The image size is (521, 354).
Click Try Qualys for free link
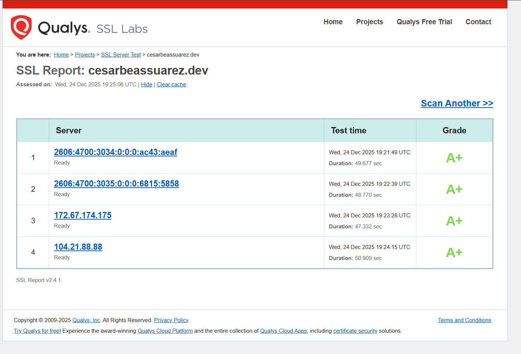coord(37,330)
